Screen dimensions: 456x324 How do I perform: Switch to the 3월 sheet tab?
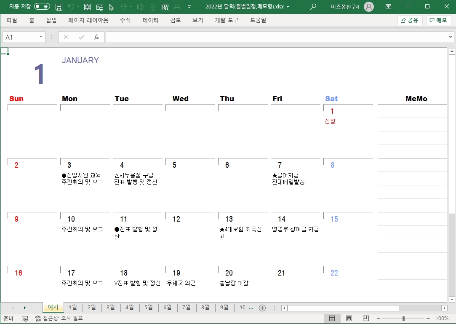tap(111, 308)
